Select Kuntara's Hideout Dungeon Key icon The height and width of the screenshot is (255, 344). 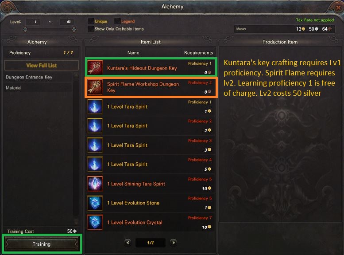point(95,68)
